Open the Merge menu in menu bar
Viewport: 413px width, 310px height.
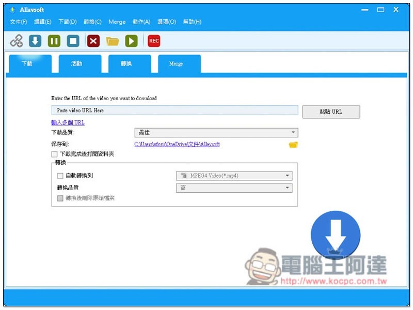[x=117, y=22]
